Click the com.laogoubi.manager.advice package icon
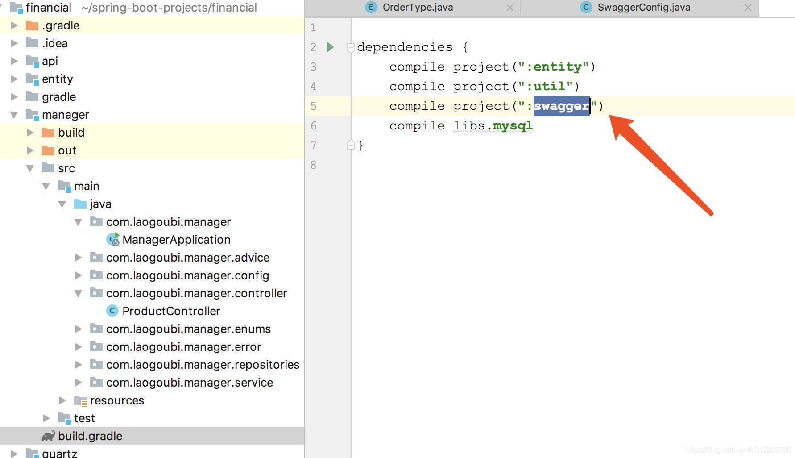The height and width of the screenshot is (458, 795). (96, 257)
